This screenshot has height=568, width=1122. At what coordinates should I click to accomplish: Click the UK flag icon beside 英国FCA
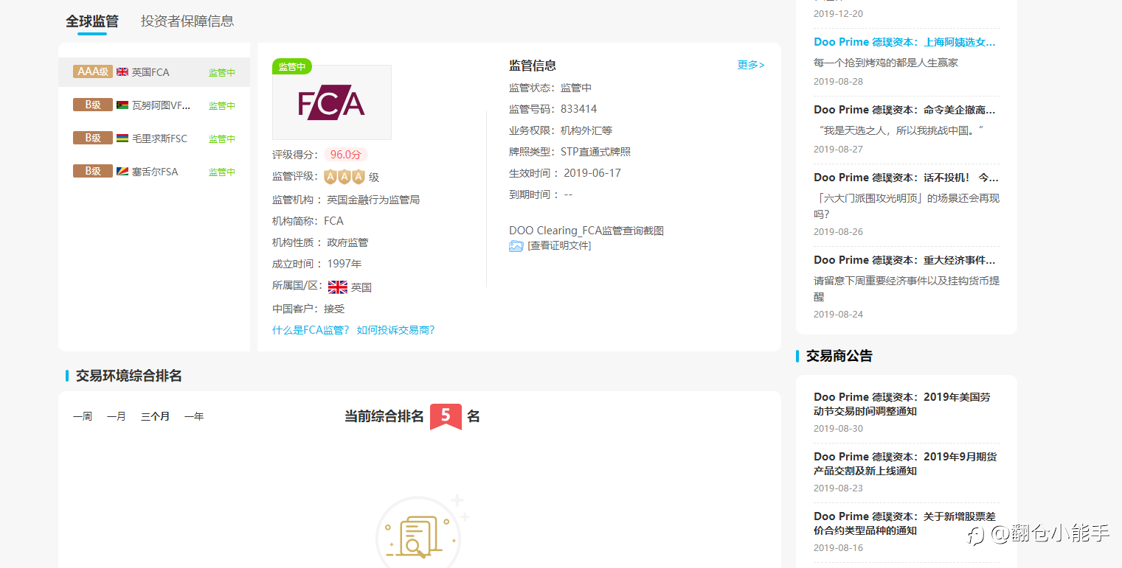tap(122, 72)
